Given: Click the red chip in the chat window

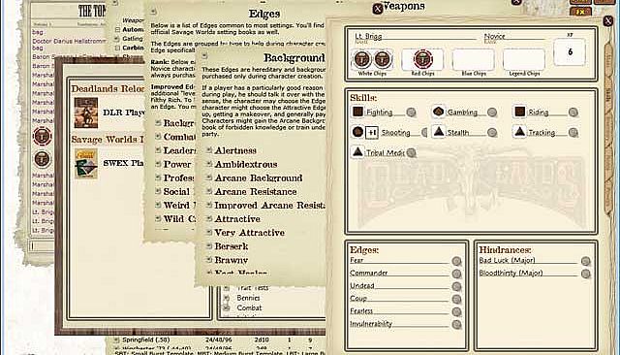Looking at the screenshot, I should tap(42, 137).
